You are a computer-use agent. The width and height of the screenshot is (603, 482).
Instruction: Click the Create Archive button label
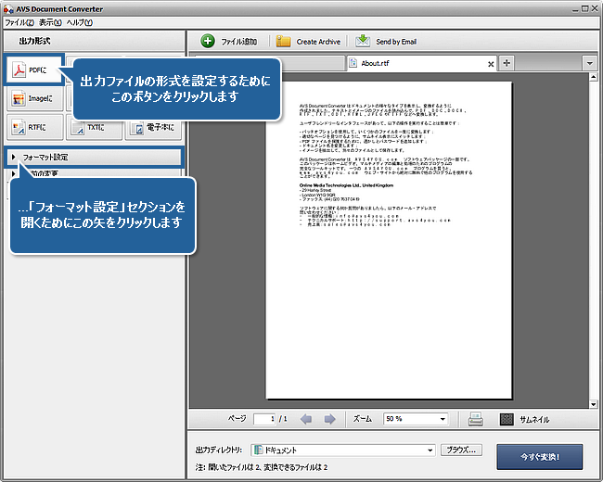(x=318, y=42)
